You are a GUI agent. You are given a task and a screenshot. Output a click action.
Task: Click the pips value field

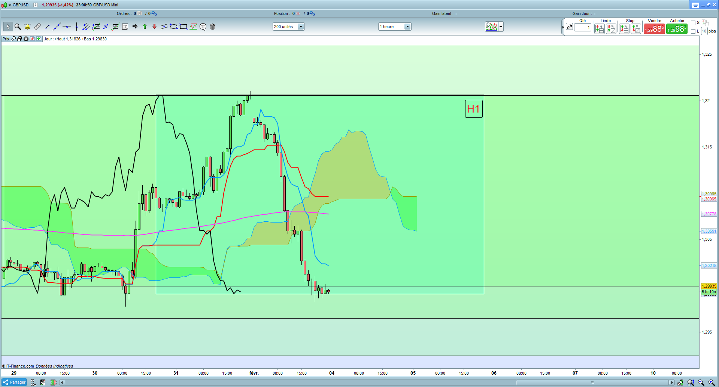[704, 31]
